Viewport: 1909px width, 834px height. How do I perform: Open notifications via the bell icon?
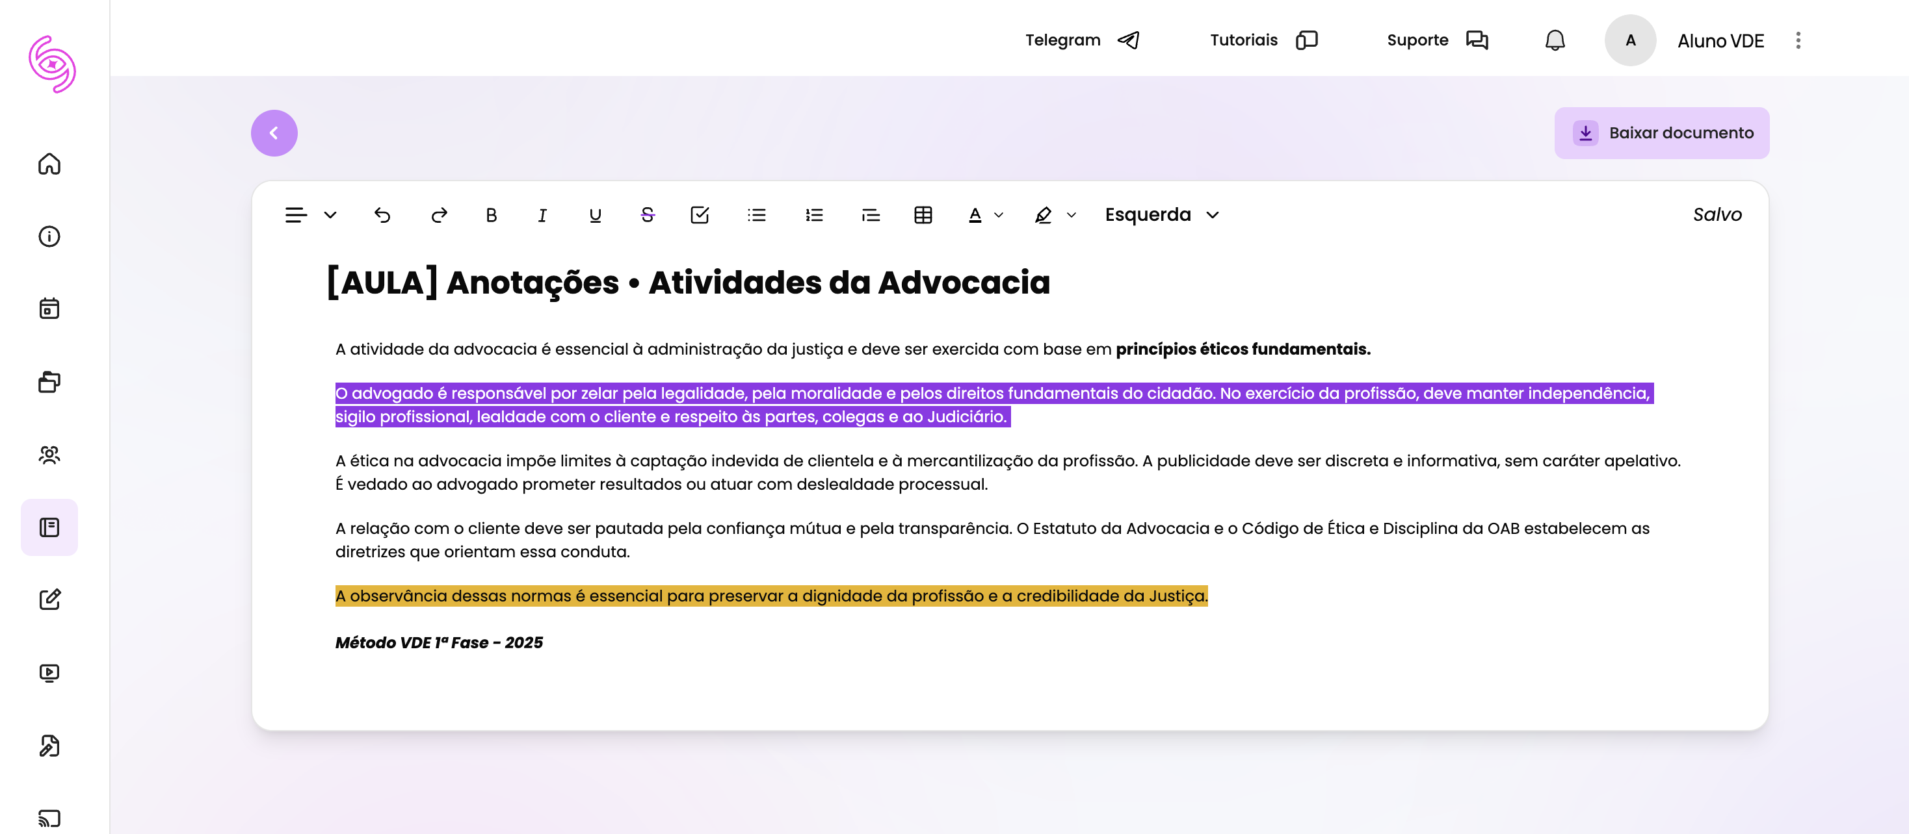(1554, 40)
